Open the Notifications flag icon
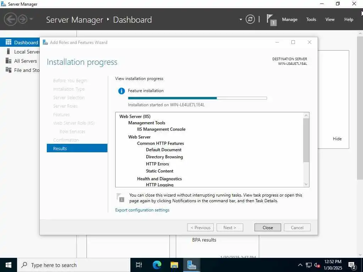Screen dimensions: 363x272 271,20
